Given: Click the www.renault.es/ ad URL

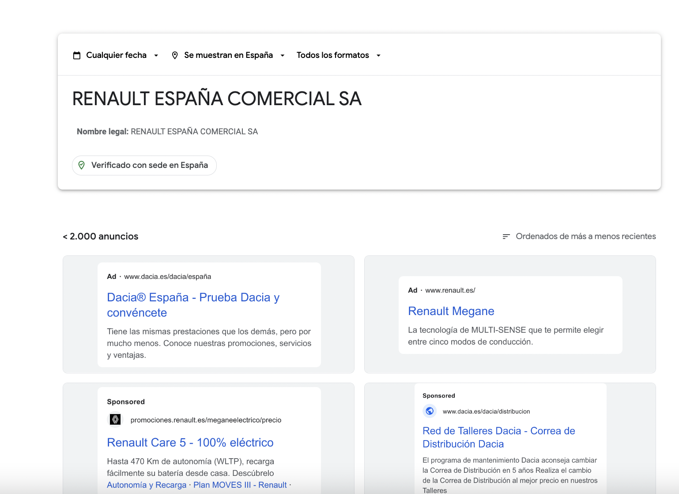Looking at the screenshot, I should 450,290.
